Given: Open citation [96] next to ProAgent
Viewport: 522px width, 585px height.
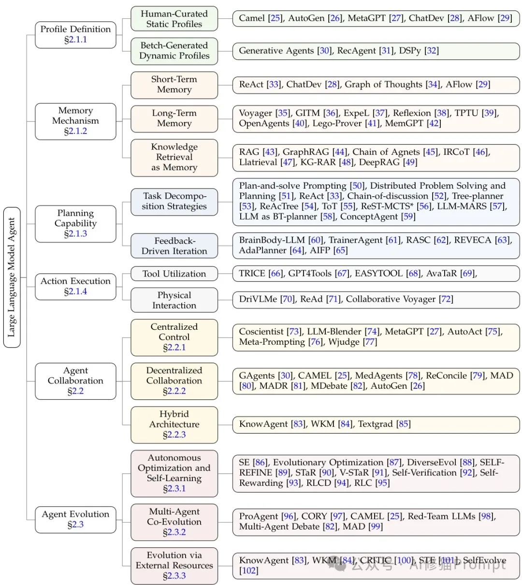Looking at the screenshot, I should [x=289, y=516].
